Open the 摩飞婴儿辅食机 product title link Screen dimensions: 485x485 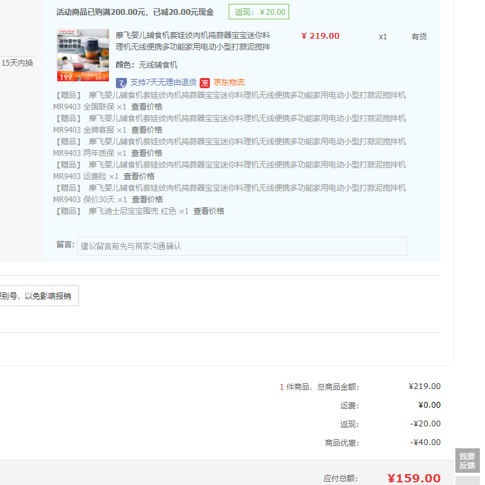coord(193,41)
